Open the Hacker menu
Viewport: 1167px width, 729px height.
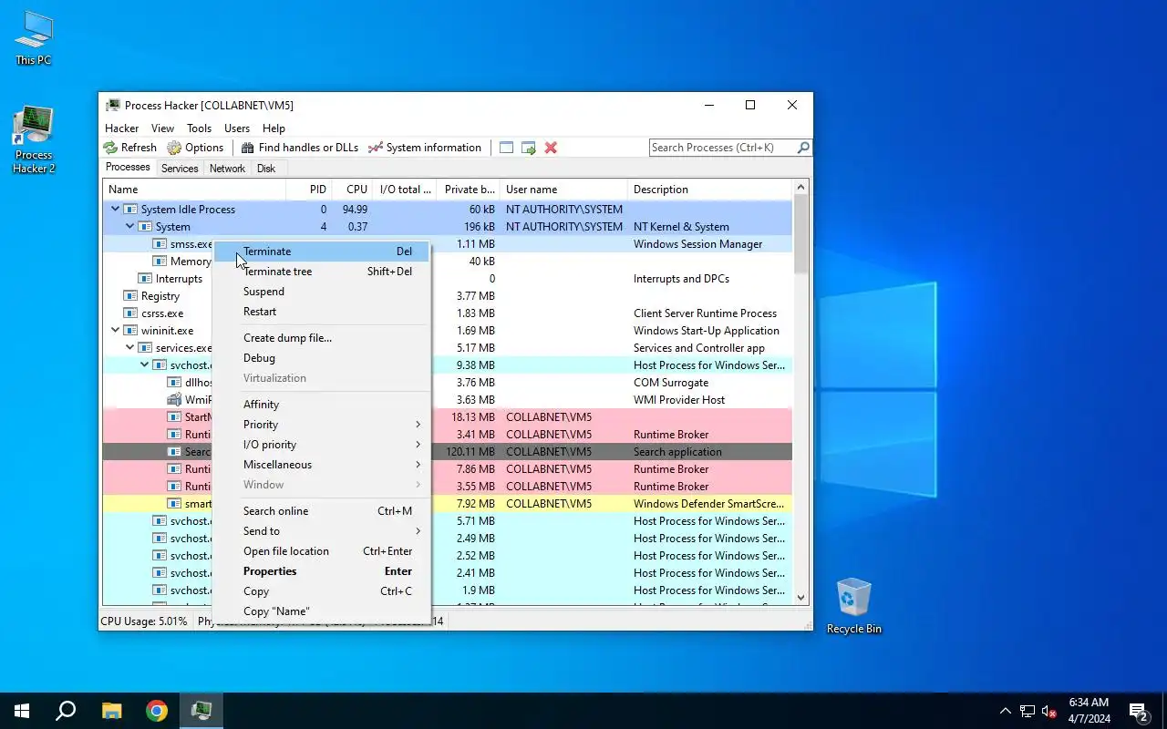[x=122, y=128]
